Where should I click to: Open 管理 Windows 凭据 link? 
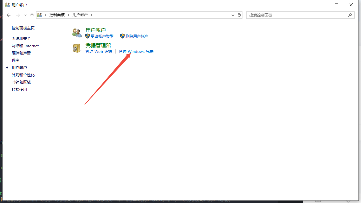pos(136,52)
